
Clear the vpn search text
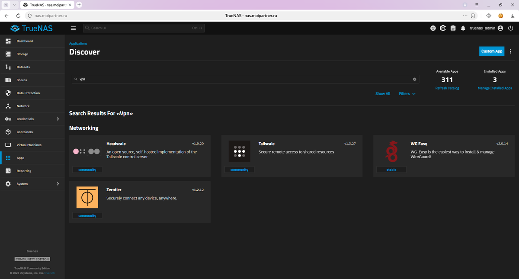(414, 79)
